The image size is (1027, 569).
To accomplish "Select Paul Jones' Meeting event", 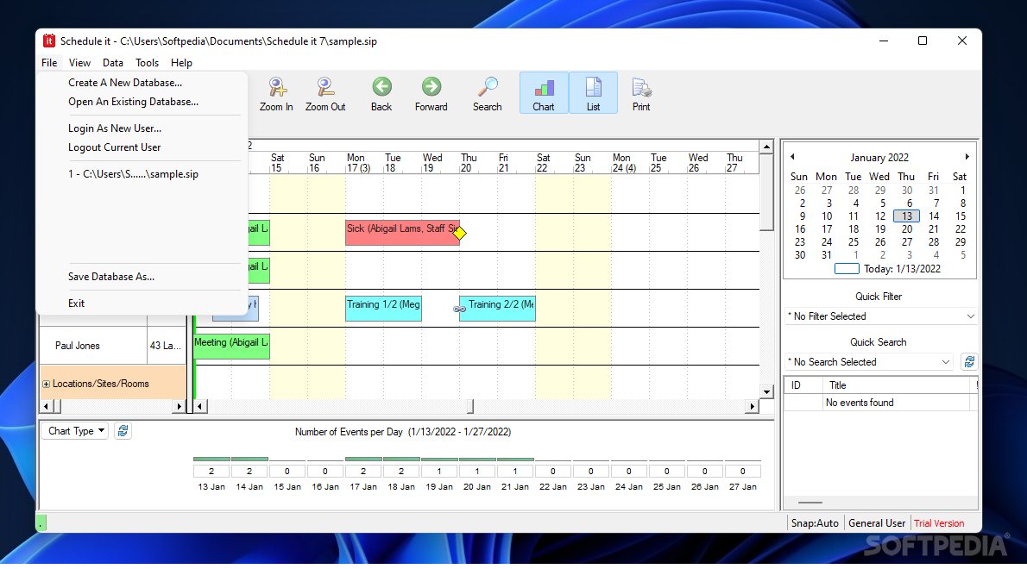I will click(x=231, y=347).
